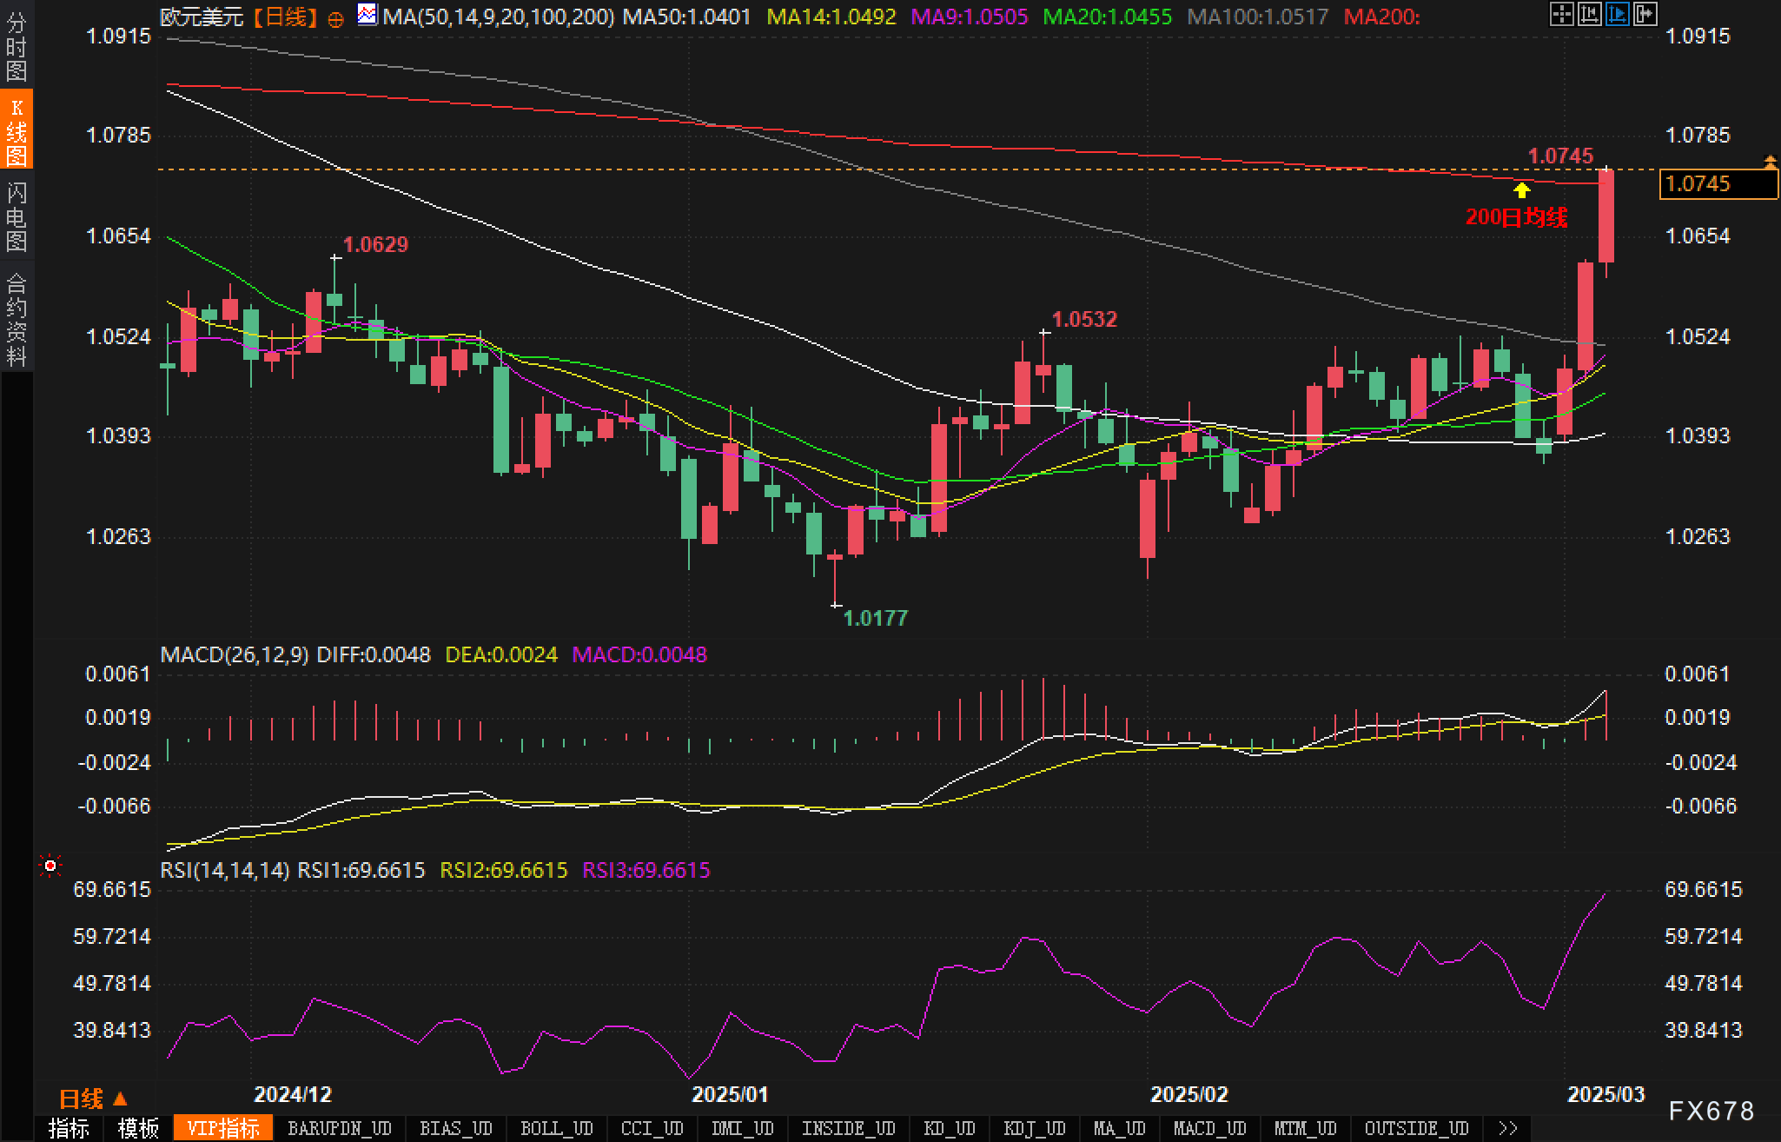1781x1142 pixels.
Task: Open 闪电图 from left sidebar
Action: tap(16, 216)
